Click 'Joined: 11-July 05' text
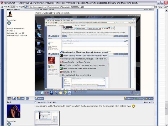 pos(16,33)
